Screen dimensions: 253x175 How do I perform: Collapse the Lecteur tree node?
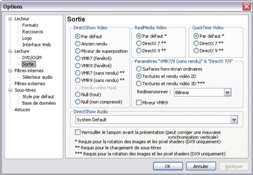coord(10,19)
